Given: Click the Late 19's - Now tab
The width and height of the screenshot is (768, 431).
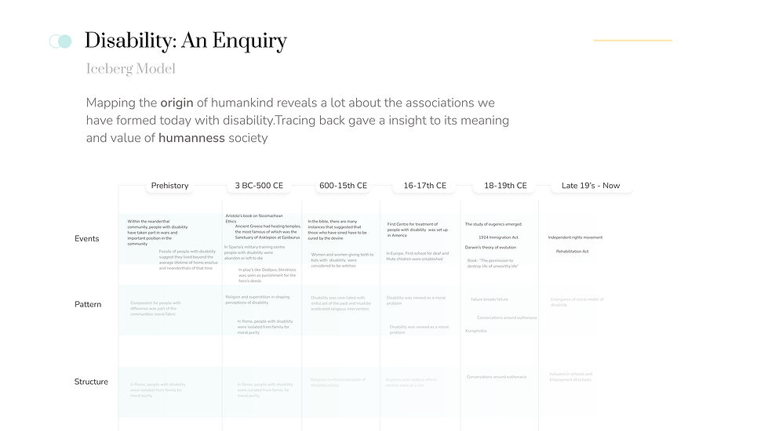Looking at the screenshot, I should (591, 186).
